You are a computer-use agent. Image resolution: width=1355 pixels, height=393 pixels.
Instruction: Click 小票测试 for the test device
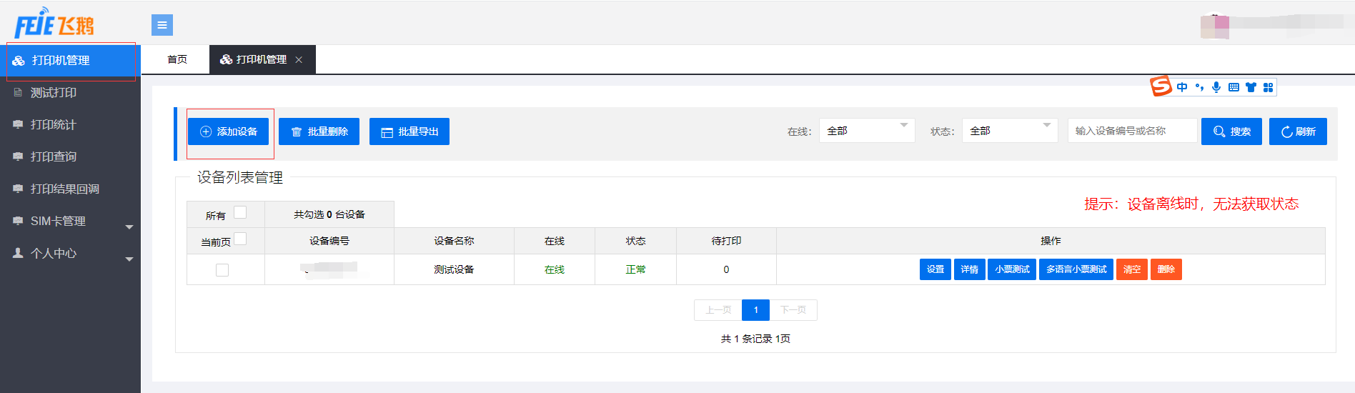[1011, 269]
